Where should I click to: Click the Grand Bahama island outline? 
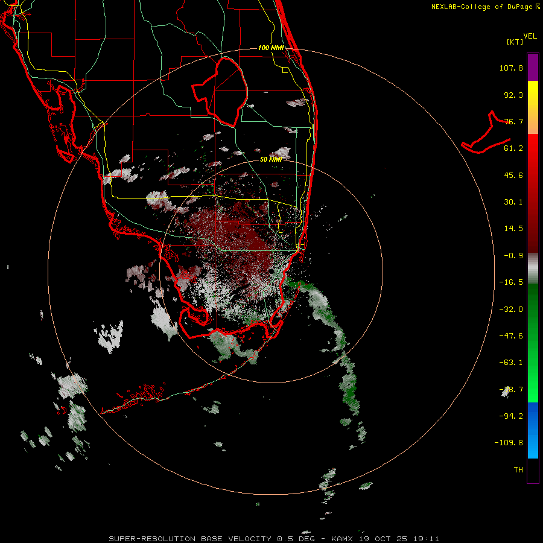(x=486, y=133)
